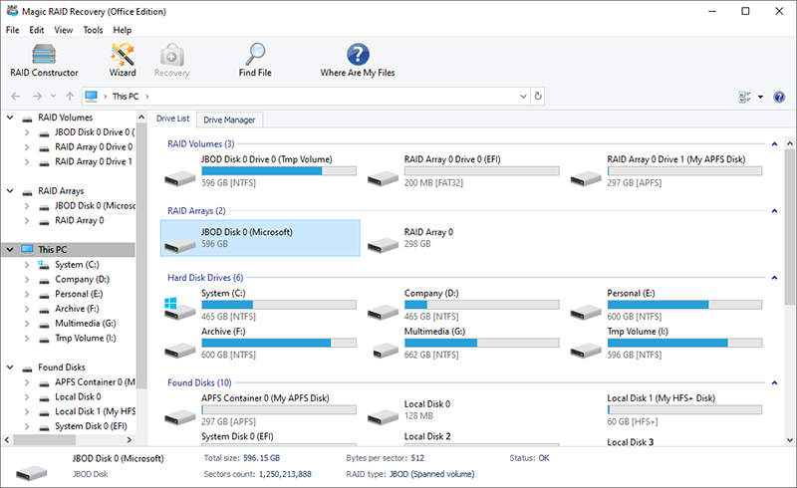Go back with the left arrow
This screenshot has height=488, width=797.
tap(16, 96)
